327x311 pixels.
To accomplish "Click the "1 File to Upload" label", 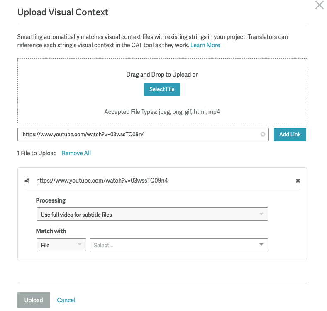I will pyautogui.click(x=37, y=153).
